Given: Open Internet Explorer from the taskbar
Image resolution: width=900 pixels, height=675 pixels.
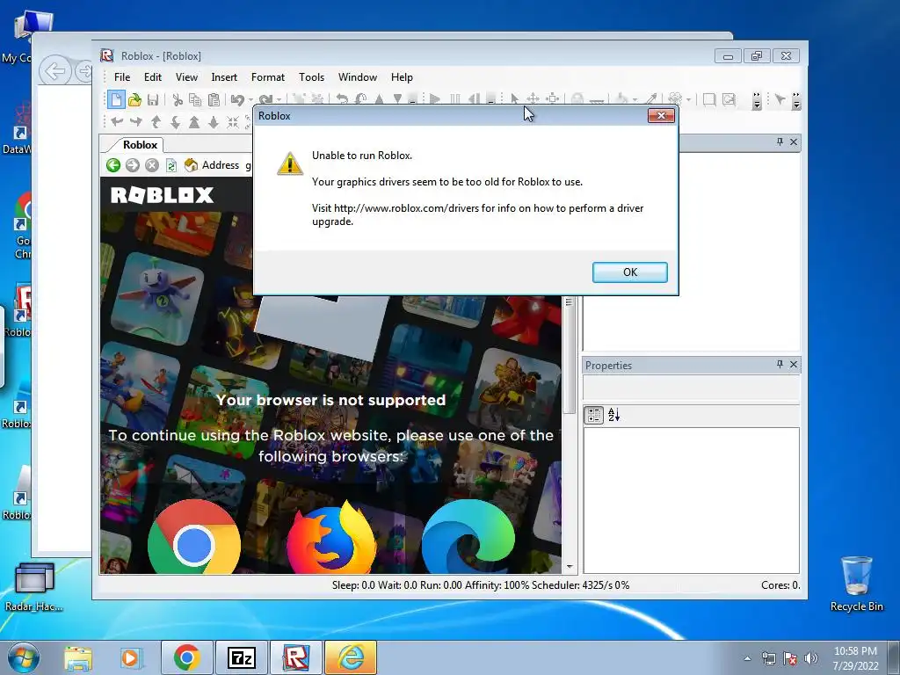Looking at the screenshot, I should (x=352, y=657).
